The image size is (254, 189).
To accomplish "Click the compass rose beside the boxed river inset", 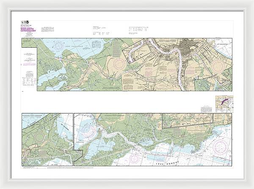I will pos(120,64).
